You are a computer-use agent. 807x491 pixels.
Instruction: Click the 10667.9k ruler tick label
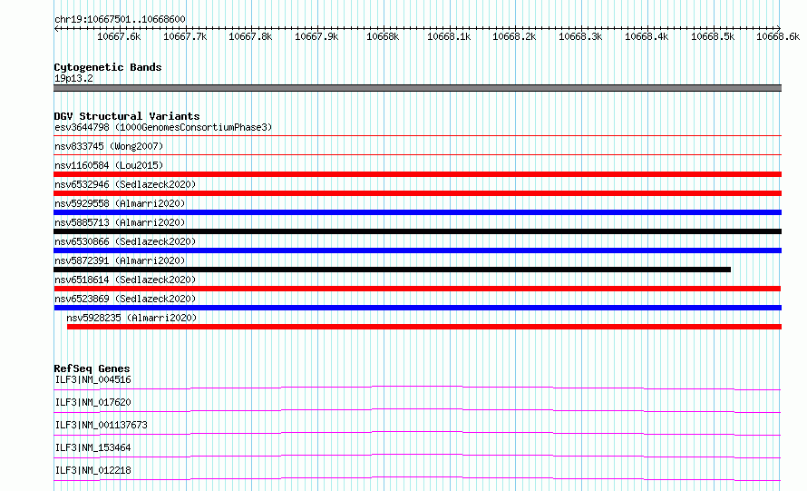316,36
